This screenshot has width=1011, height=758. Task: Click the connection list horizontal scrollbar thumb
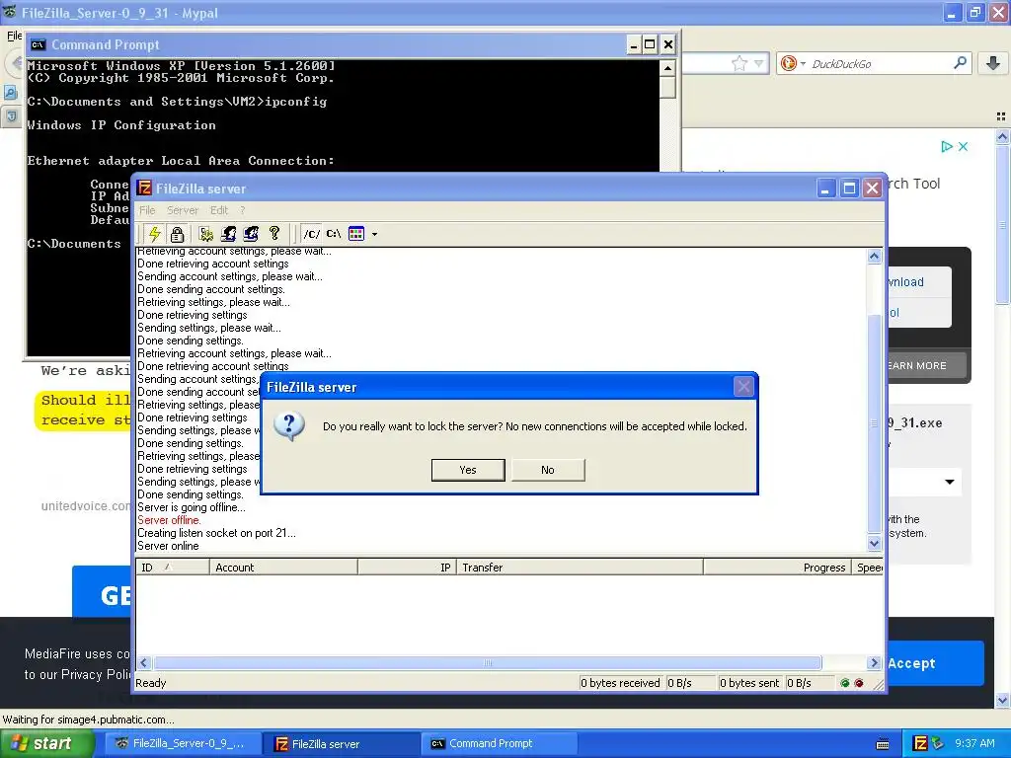(488, 662)
